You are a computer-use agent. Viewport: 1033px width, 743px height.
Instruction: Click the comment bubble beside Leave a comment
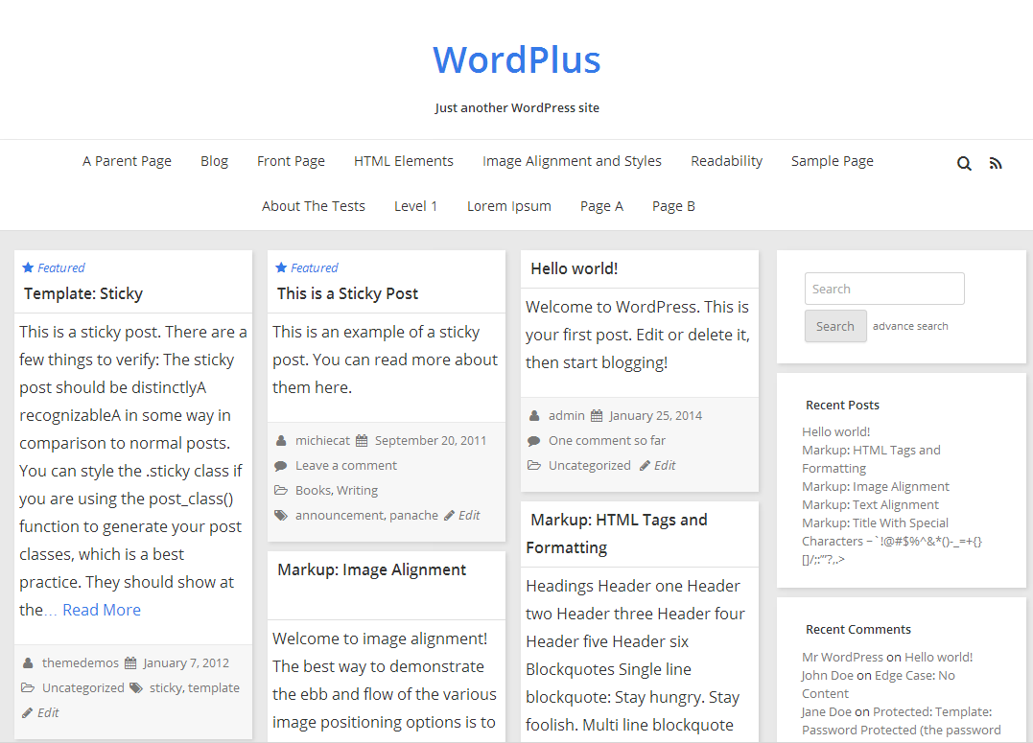coord(281,466)
